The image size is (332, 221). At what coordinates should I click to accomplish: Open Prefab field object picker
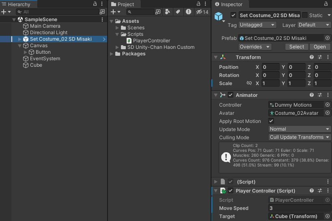pyautogui.click(x=328, y=38)
